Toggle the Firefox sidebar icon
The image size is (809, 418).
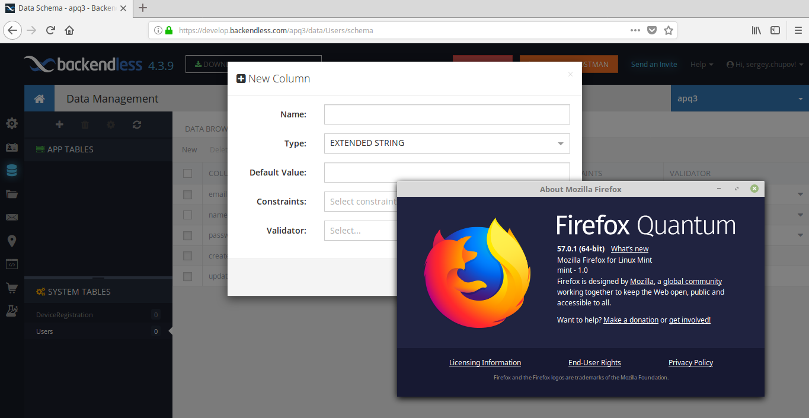click(775, 30)
